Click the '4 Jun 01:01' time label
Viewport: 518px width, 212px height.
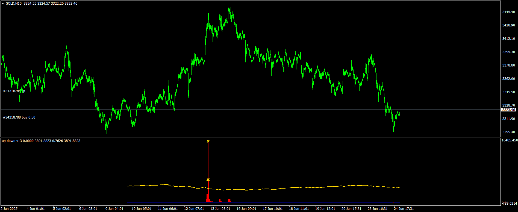[36, 209]
